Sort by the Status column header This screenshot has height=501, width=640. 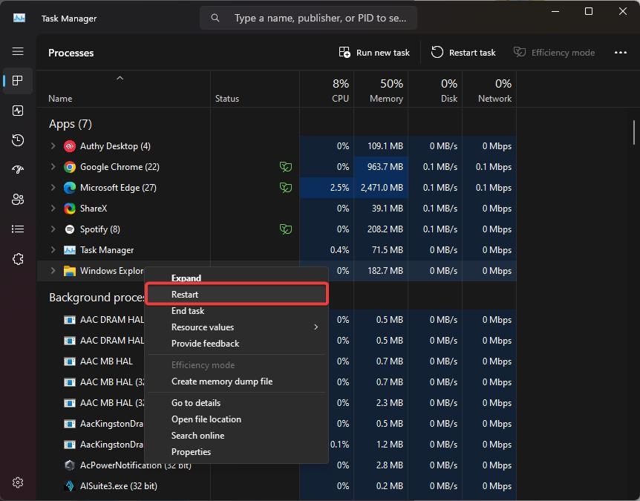[x=255, y=90]
